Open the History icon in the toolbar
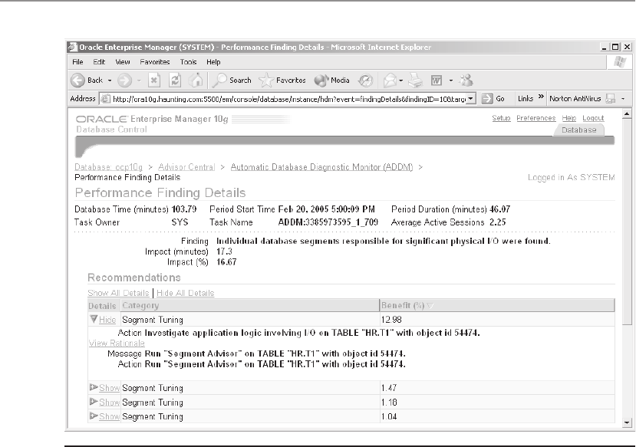The image size is (636, 447). (x=365, y=81)
